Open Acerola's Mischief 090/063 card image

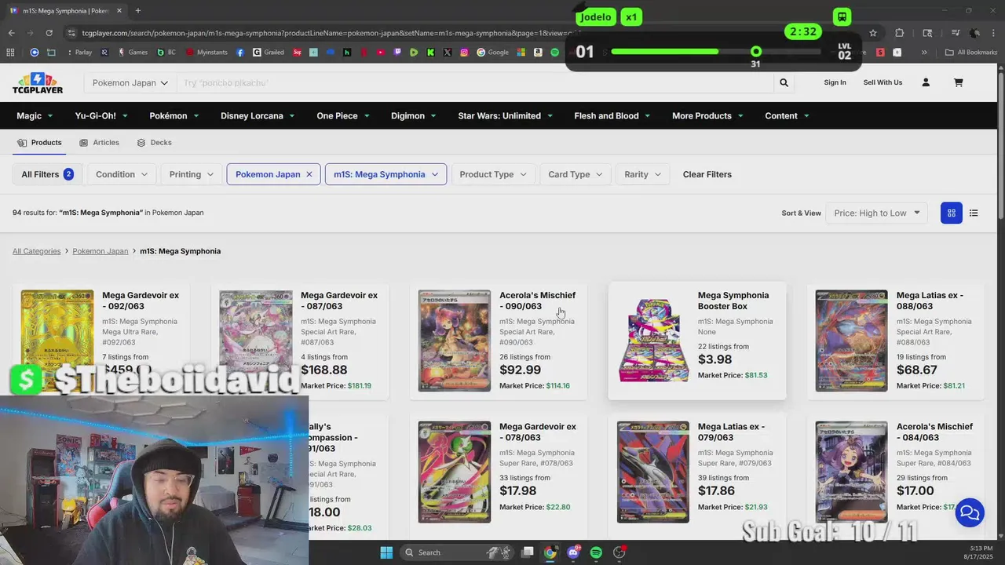click(454, 341)
